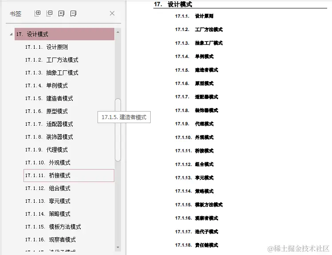Click page heading 17. 设计模式
The image size is (332, 255).
pyautogui.click(x=173, y=4)
